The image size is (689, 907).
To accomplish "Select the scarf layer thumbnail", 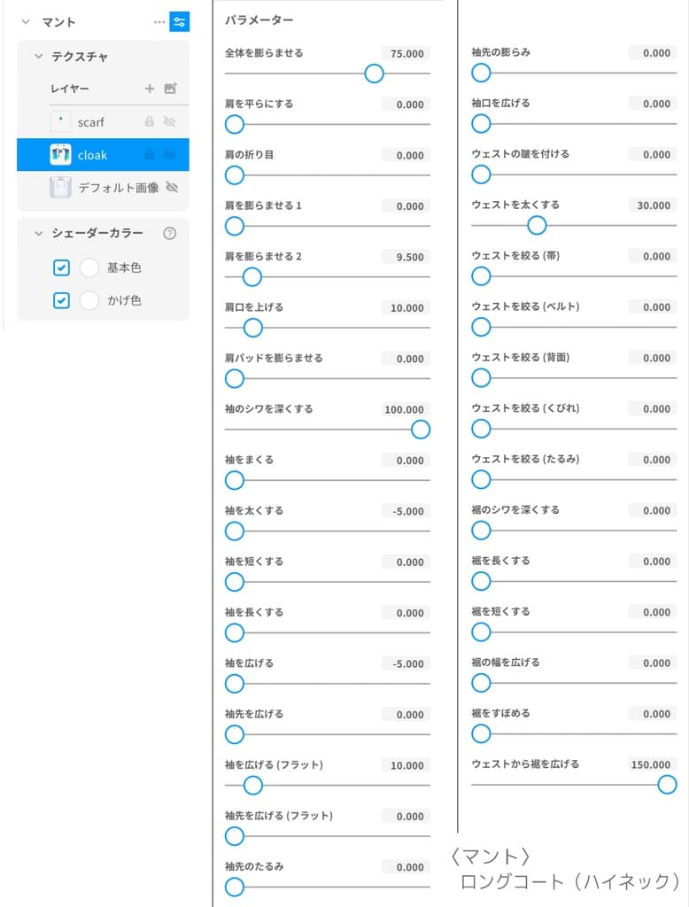I will click(60, 121).
